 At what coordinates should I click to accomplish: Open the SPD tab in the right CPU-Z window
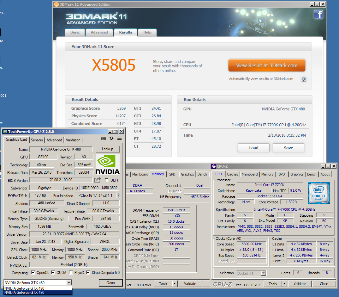coord(282,174)
